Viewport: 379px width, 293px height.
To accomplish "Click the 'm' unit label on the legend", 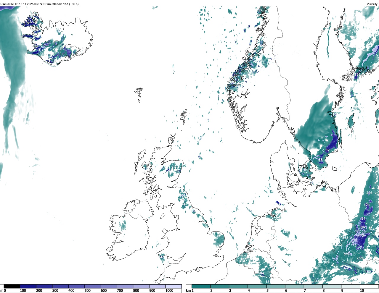I will [2, 291].
